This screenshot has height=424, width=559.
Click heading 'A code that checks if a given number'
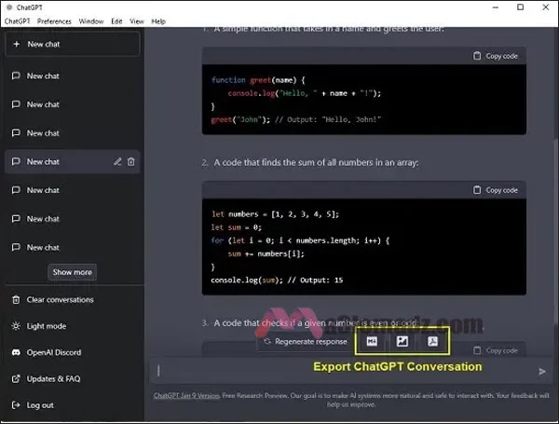[315, 323]
